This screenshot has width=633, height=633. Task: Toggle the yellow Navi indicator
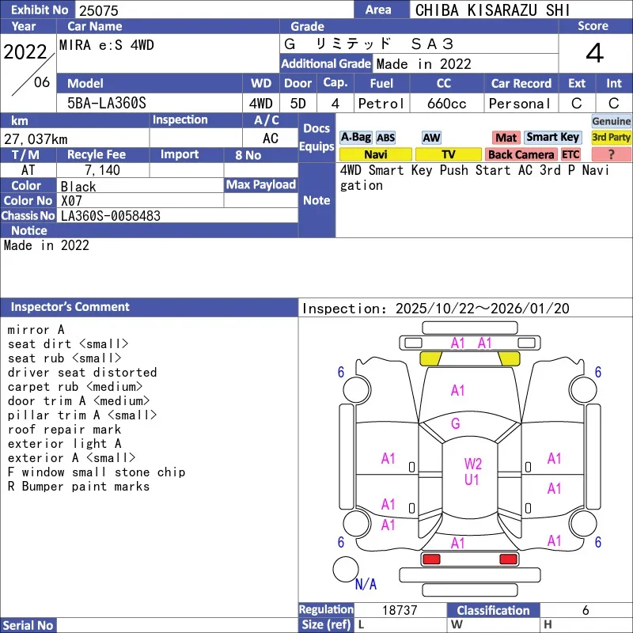point(376,154)
